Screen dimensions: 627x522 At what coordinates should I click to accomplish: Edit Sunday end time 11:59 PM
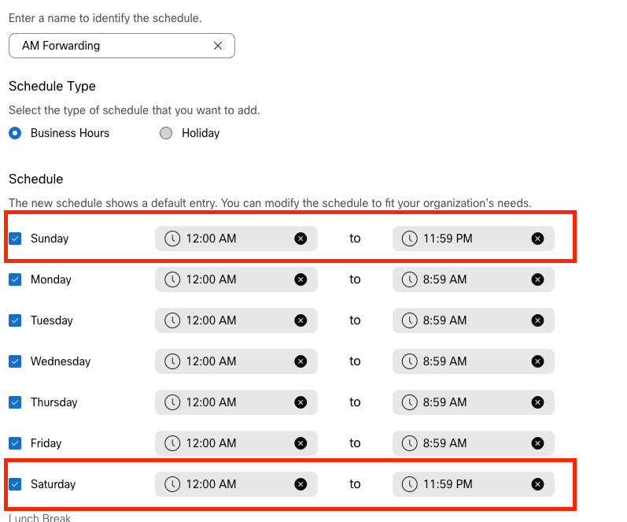click(x=474, y=239)
